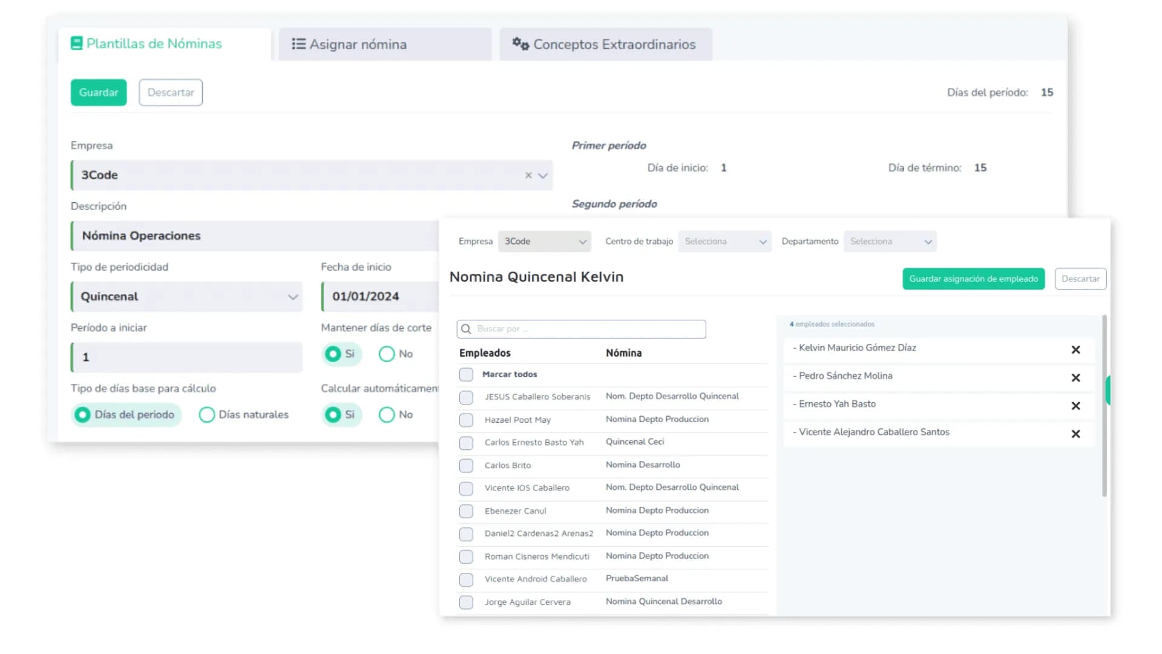The height and width of the screenshot is (654, 1162).
Task: Remove Vicente Alejandro Caballero Santos from list
Action: (1075, 434)
